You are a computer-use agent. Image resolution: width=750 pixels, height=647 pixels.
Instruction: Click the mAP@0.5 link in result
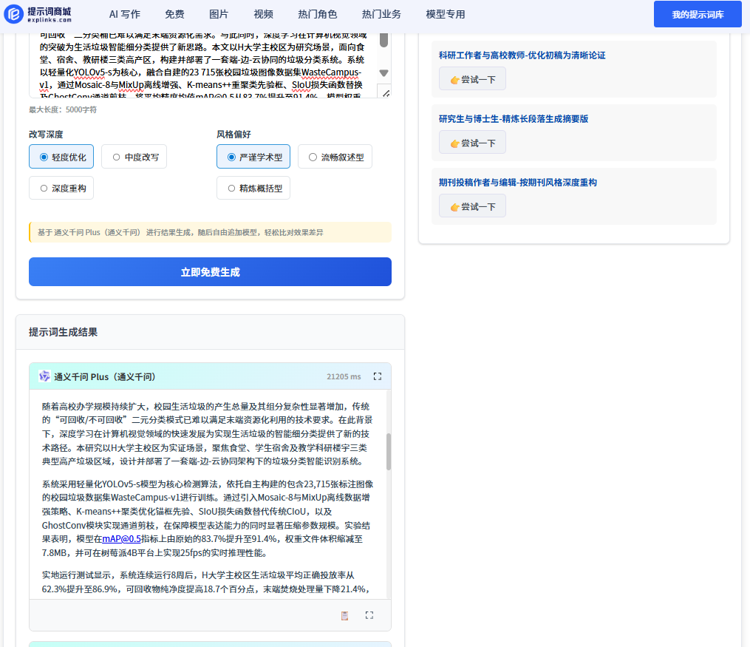click(x=121, y=539)
